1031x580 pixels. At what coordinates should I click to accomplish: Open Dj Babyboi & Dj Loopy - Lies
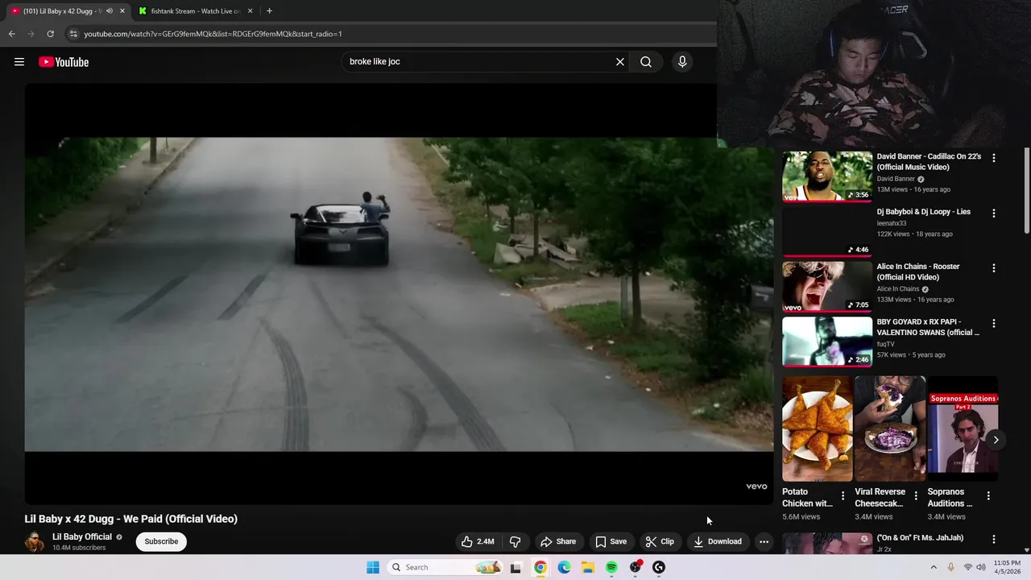pyautogui.click(x=923, y=212)
